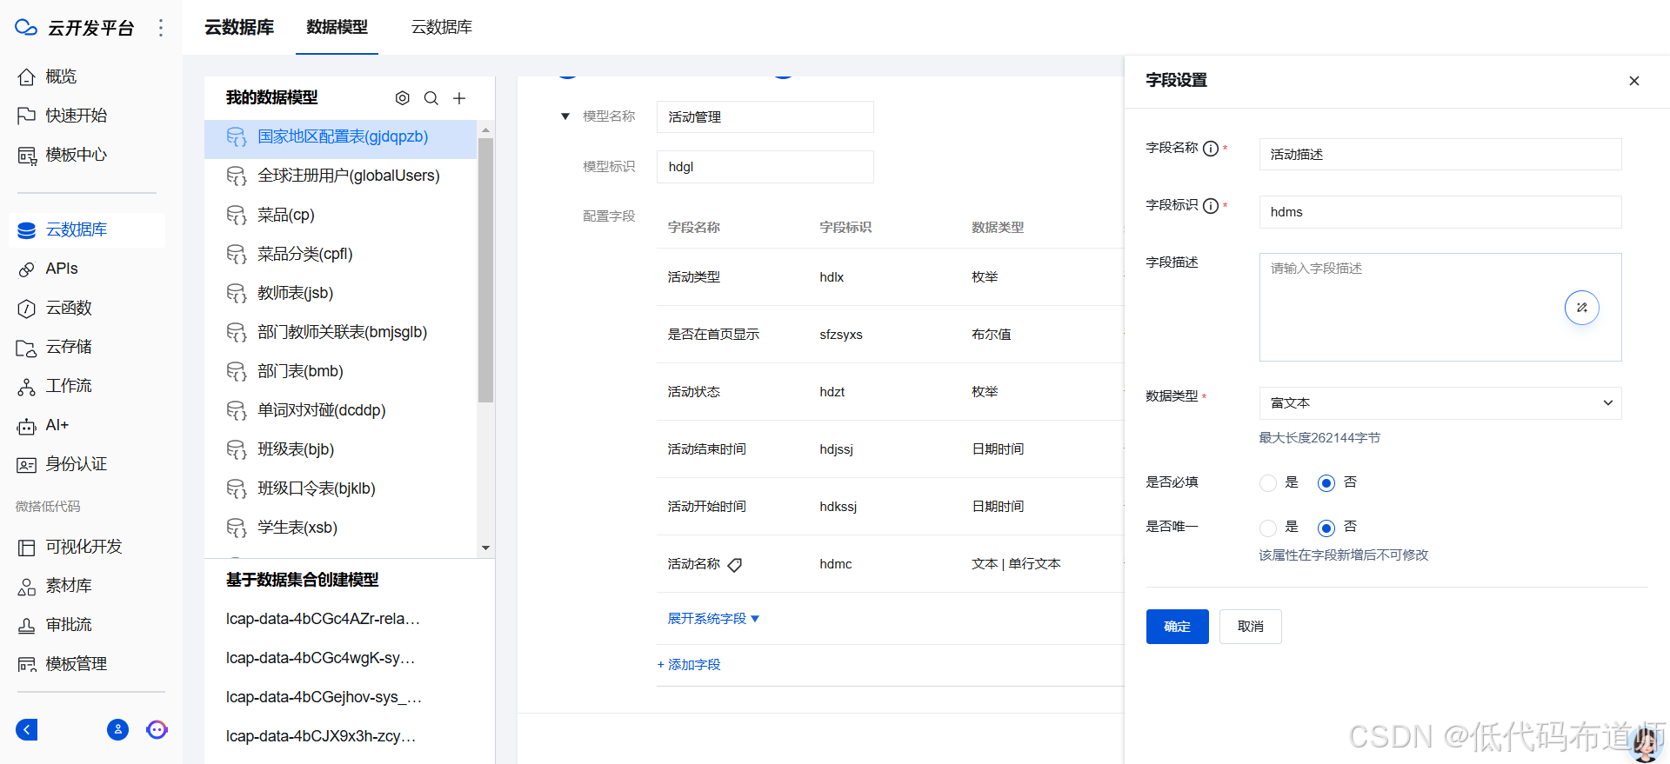Click the settings hexagon icon above model list

point(402,98)
